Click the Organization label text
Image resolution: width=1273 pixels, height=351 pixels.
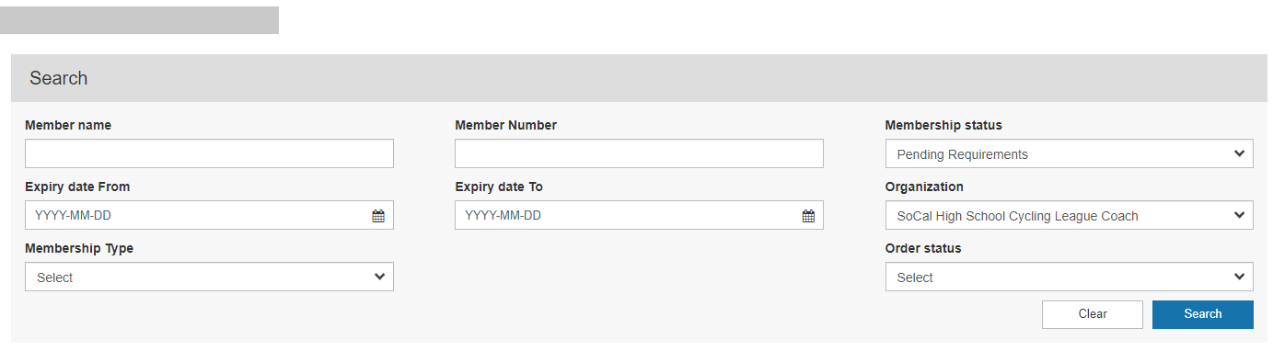click(x=924, y=187)
